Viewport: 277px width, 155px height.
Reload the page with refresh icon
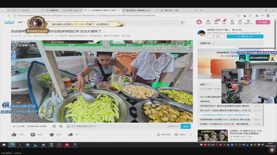(9, 15)
